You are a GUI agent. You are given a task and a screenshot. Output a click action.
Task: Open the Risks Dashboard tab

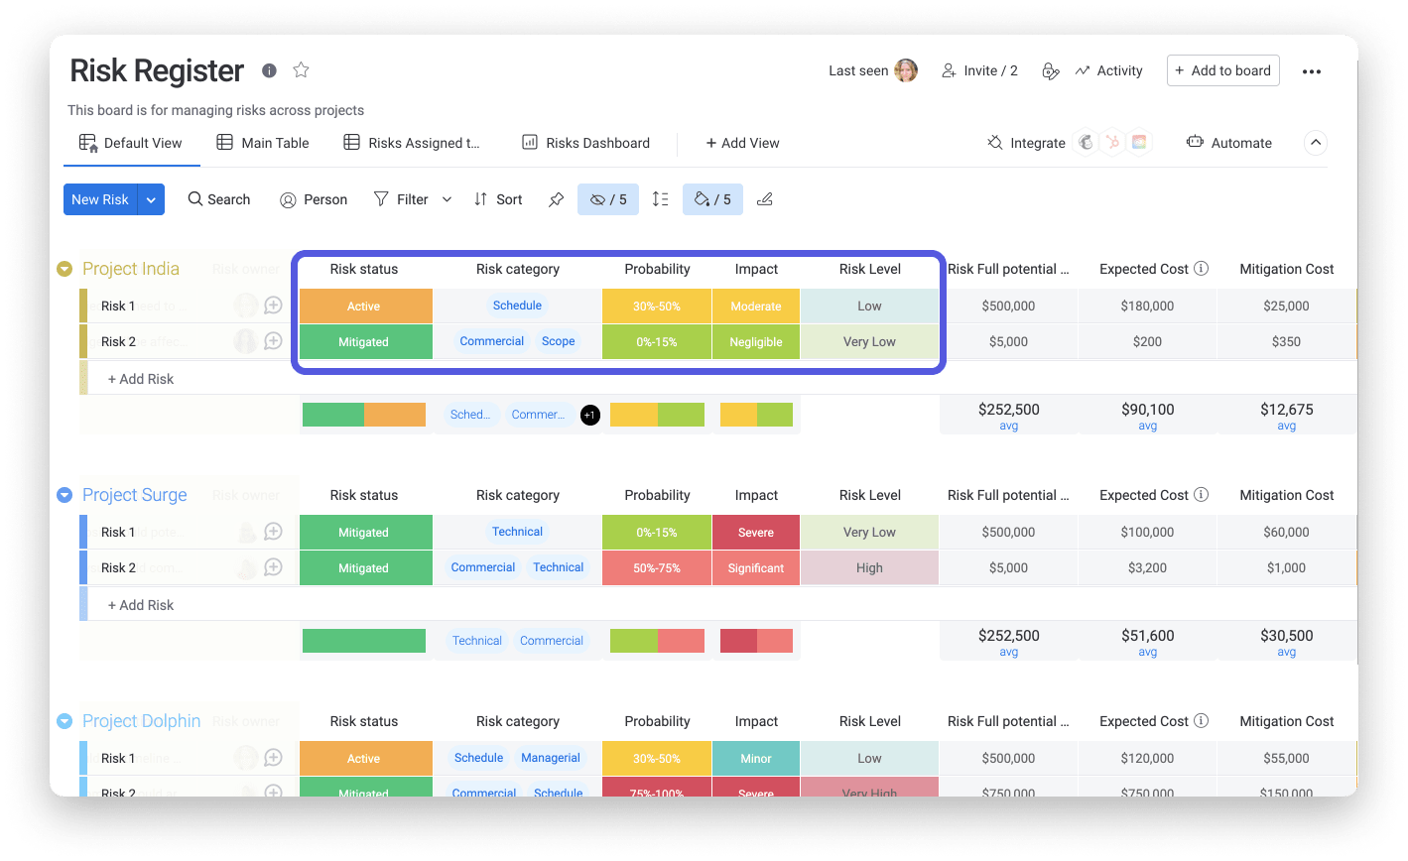(586, 143)
